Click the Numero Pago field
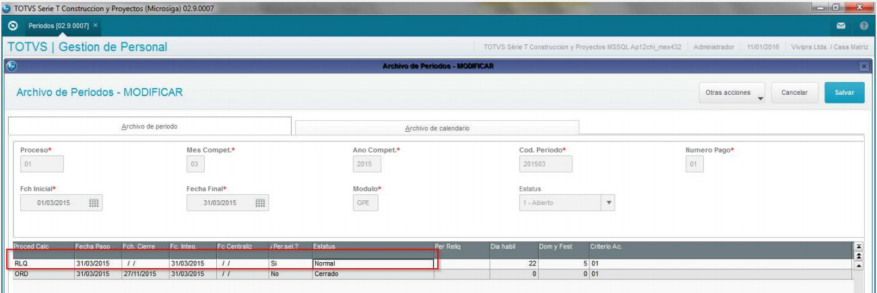This screenshot has width=877, height=293. point(696,164)
